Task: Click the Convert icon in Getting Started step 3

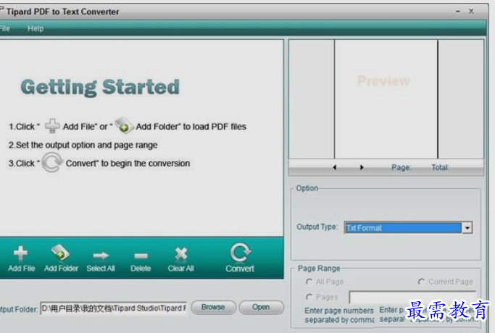Action: (52, 162)
